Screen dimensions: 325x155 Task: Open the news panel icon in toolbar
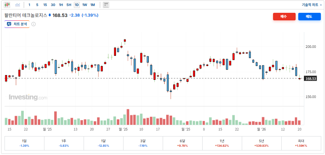[106, 5]
